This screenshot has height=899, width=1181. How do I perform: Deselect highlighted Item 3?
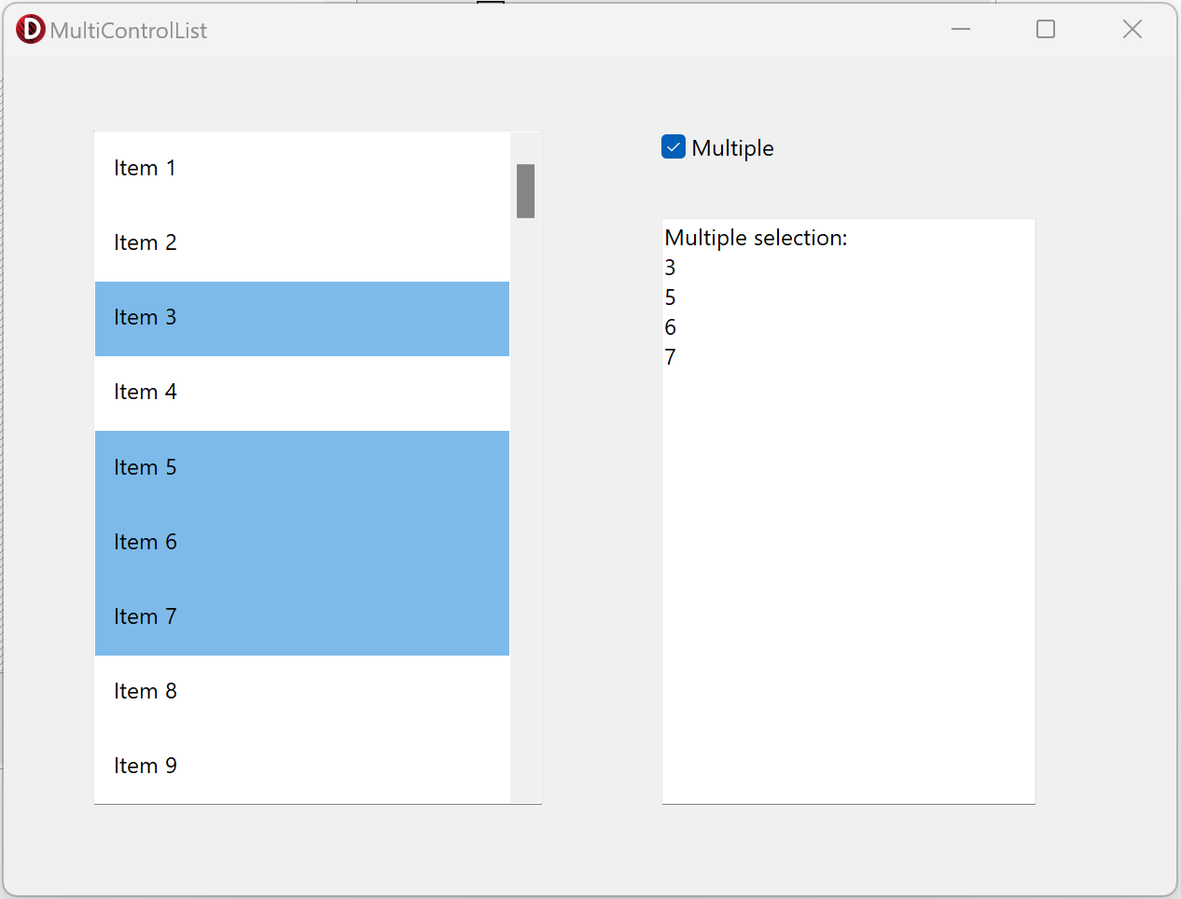tap(302, 319)
